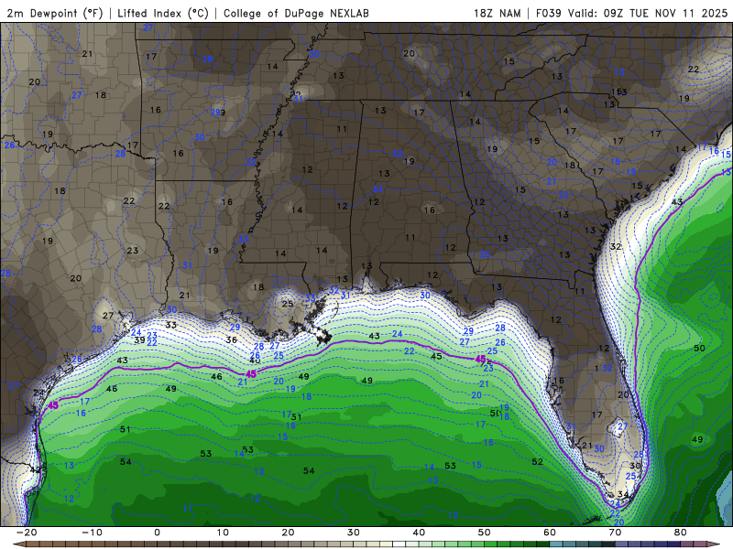Click the "30" color scale label
The width and height of the screenshot is (733, 549).
click(x=354, y=533)
